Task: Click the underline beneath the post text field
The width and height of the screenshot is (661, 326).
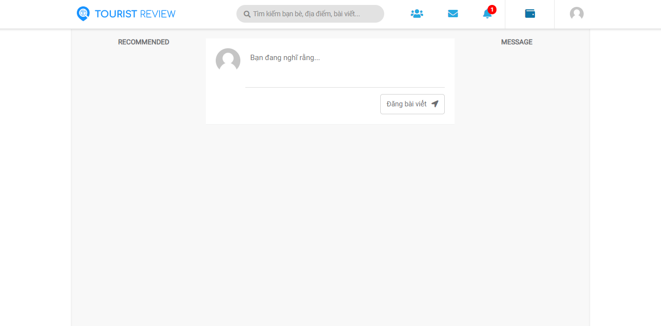Action: point(345,87)
